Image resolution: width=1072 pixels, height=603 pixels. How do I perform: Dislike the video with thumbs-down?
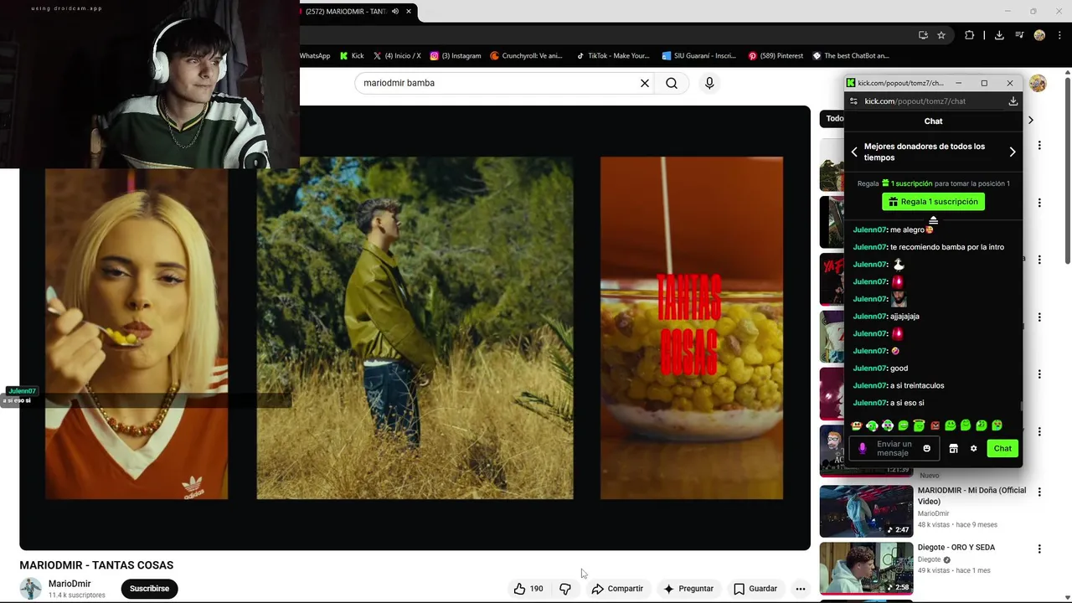click(x=565, y=589)
